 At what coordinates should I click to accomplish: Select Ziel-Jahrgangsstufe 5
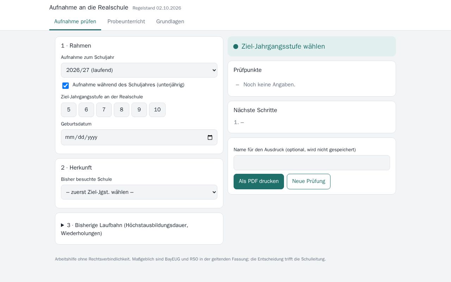[x=69, y=110]
